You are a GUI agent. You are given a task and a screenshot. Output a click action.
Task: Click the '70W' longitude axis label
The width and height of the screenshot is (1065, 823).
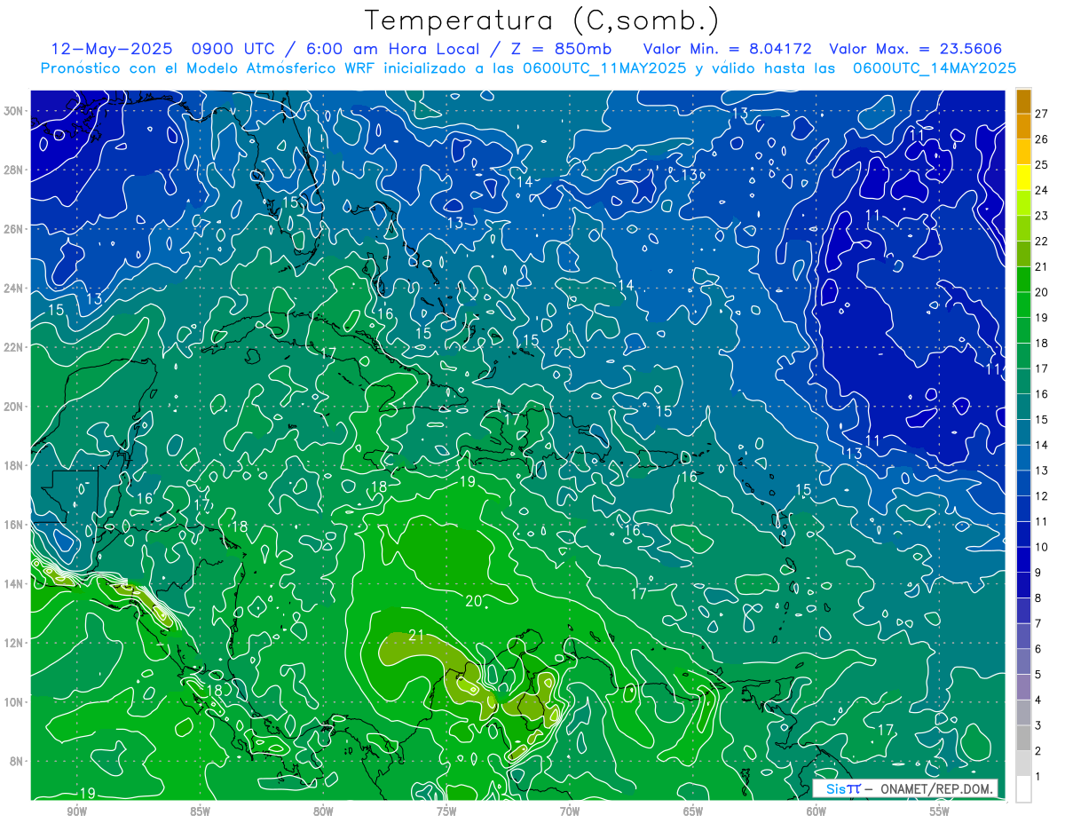pyautogui.click(x=570, y=811)
